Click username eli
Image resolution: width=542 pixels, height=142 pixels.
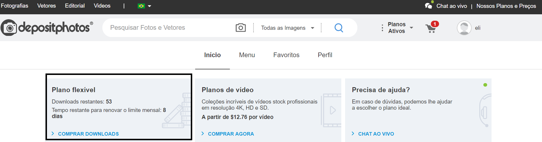coord(478,28)
